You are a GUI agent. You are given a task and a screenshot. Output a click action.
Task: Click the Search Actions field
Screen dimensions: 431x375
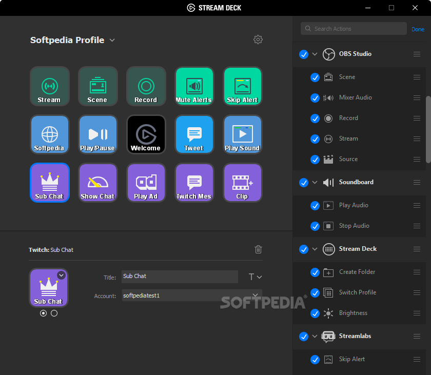[354, 29]
